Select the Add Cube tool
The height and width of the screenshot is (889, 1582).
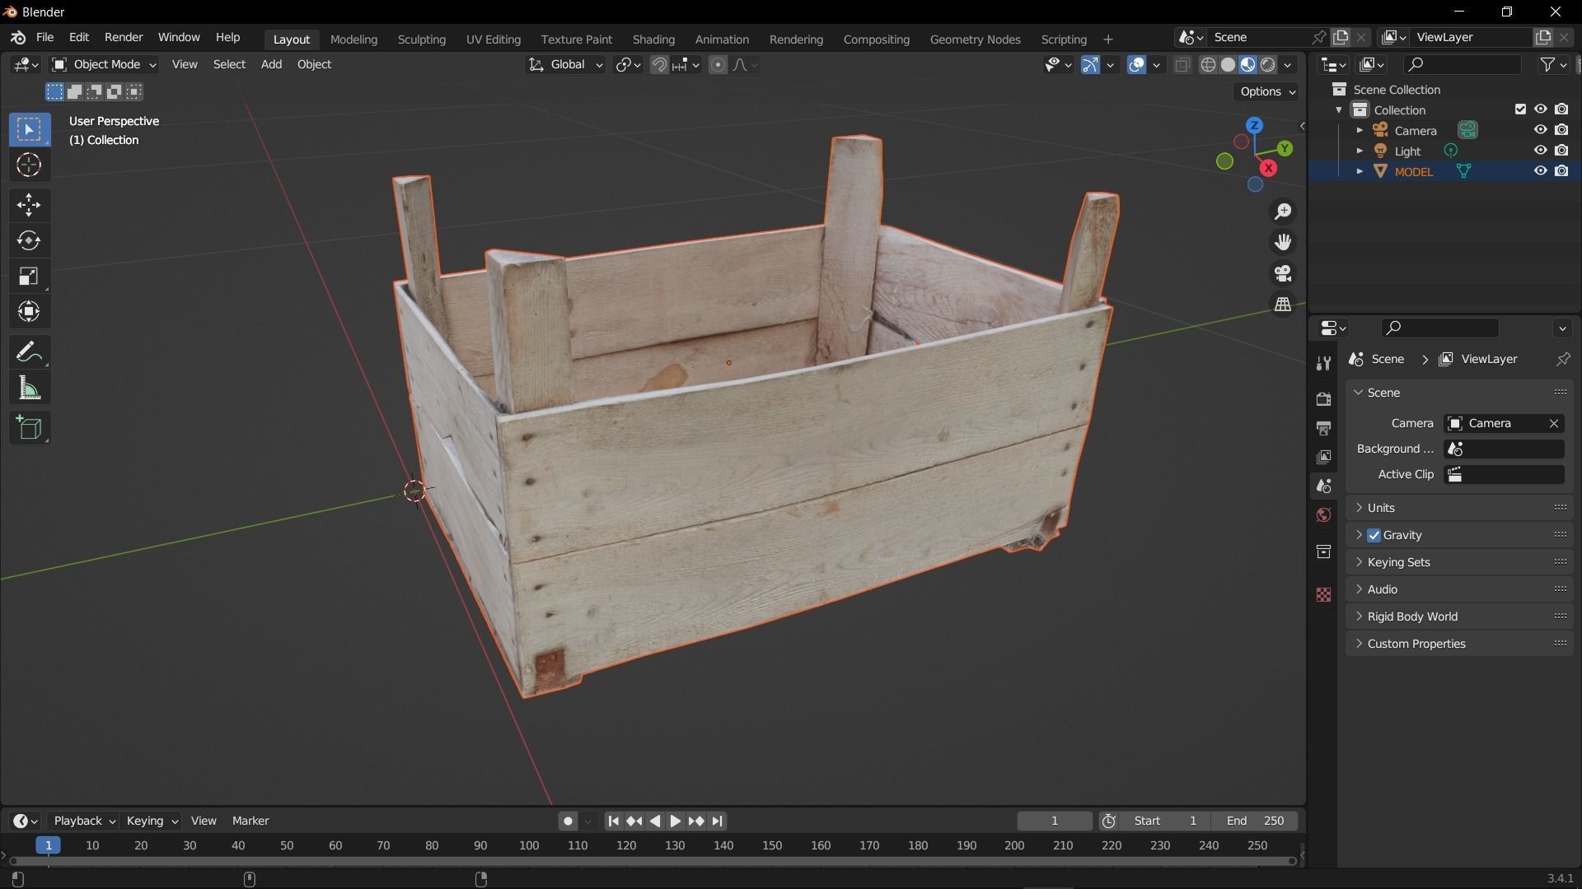click(29, 427)
